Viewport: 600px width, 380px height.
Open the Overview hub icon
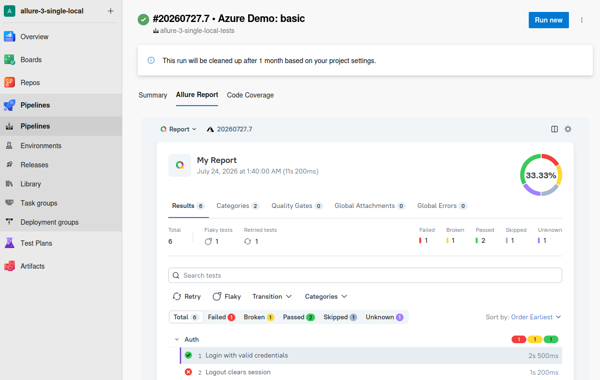[x=10, y=37]
